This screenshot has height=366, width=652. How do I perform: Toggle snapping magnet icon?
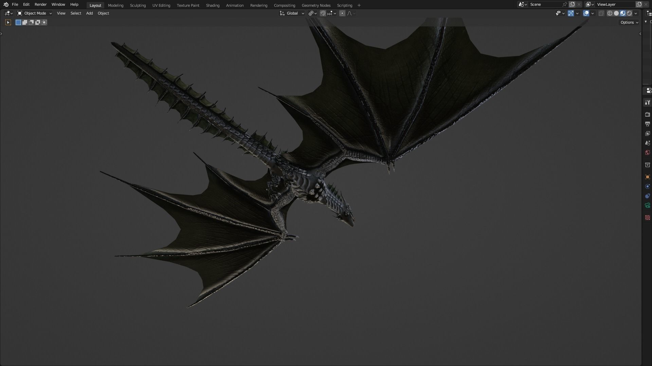click(323, 13)
